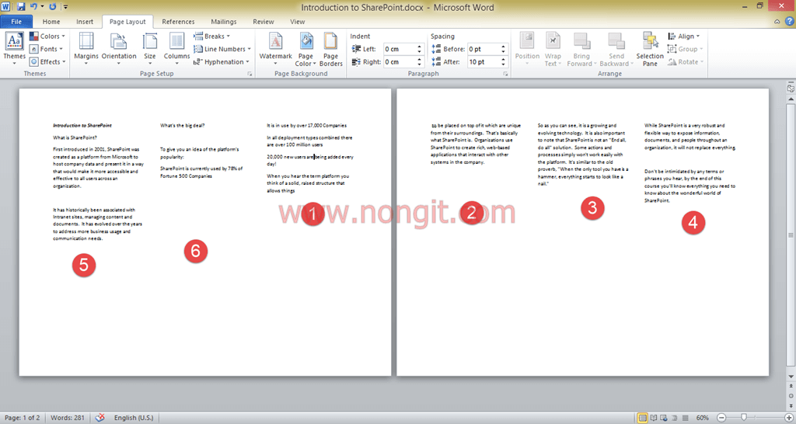Switch to the Insert tab
Screen dimensions: 796x424
(x=85, y=21)
